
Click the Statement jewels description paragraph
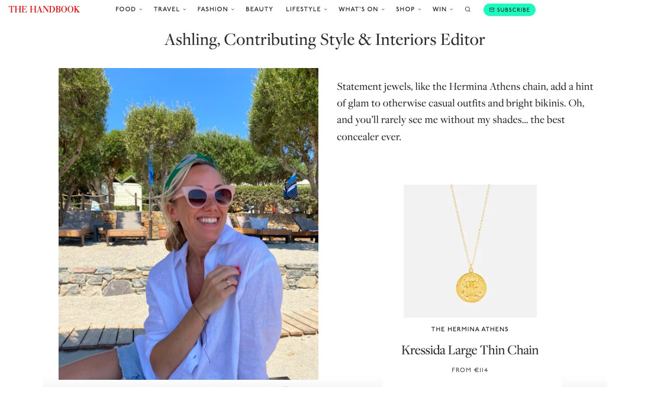pos(465,111)
